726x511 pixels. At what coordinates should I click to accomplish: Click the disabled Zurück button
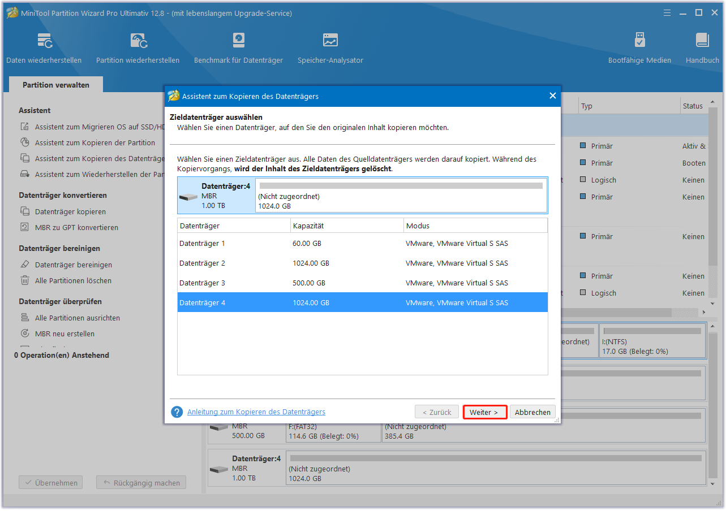click(437, 412)
